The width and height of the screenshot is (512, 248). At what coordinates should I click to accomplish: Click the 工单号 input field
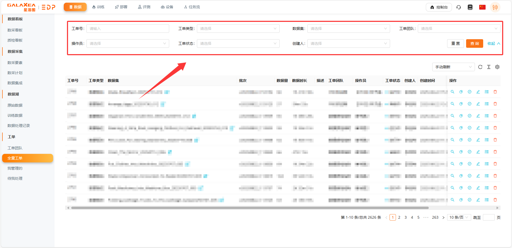pyautogui.click(x=128, y=29)
